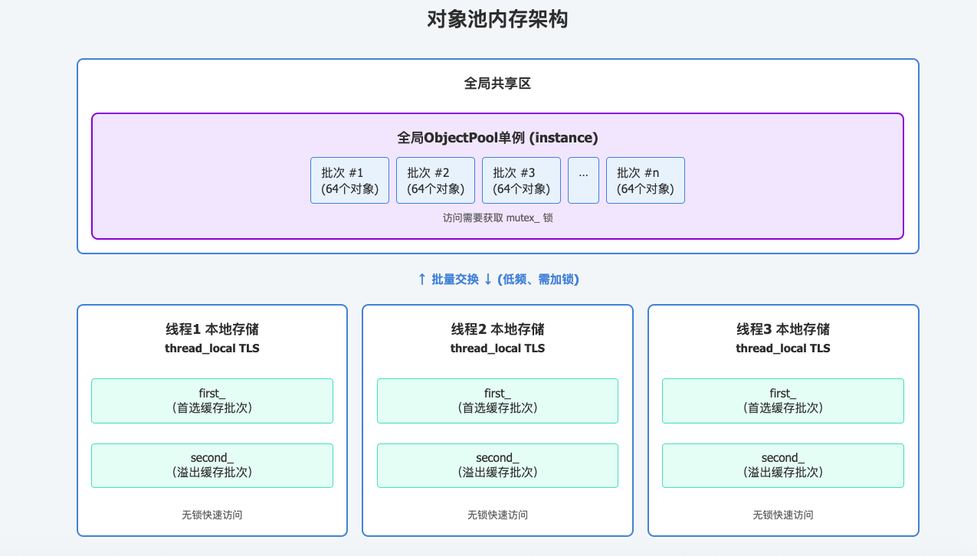Click the 线程2 本地存储 heading

[497, 329]
